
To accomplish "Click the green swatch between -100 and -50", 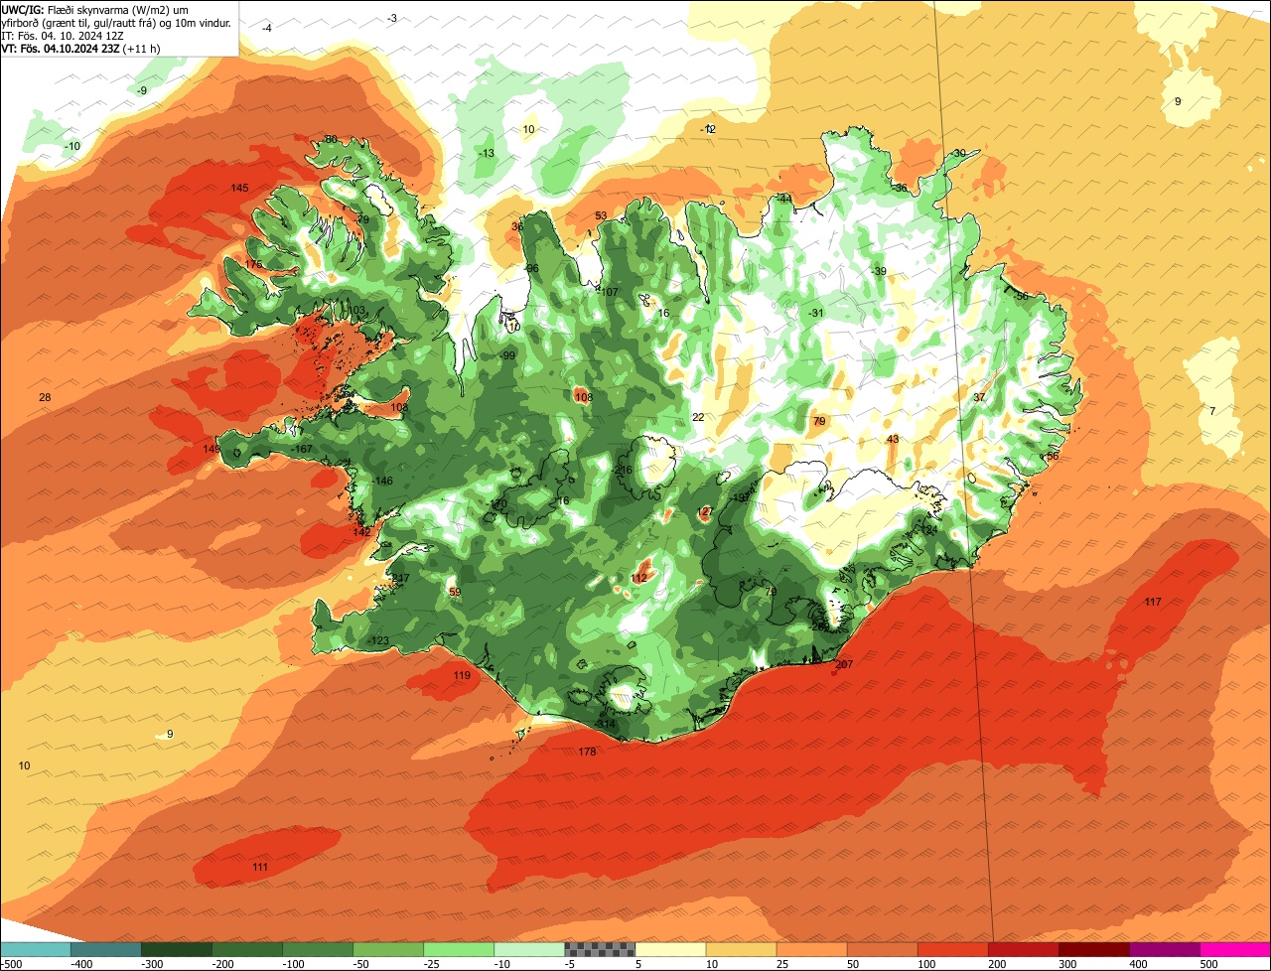I will pos(318,949).
